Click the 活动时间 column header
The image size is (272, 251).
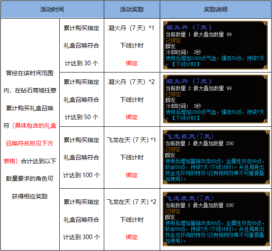click(52, 9)
